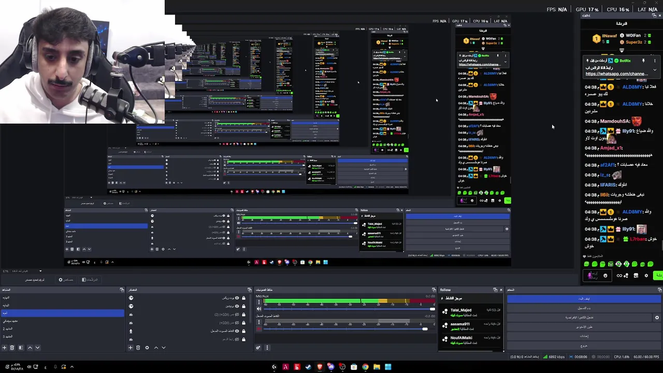
Task: Toggle visibility eye of نص (+GDI) (2) source
Action: (x=237, y=314)
